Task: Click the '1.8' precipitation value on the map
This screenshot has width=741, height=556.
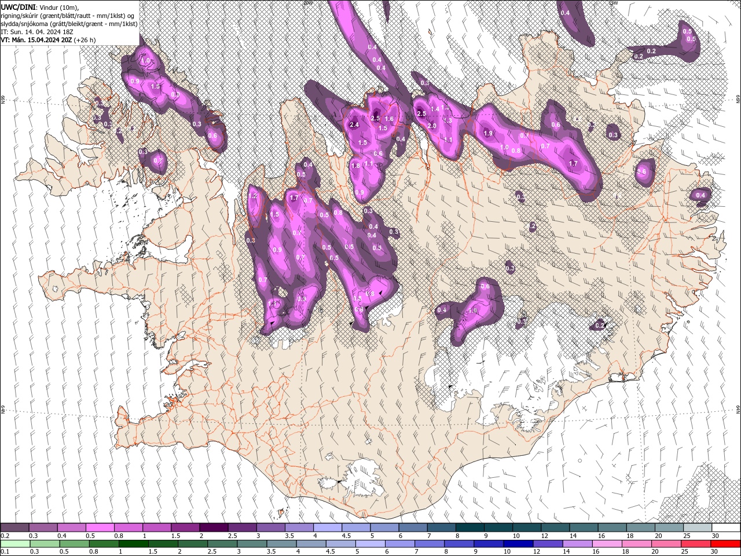Action: click(x=356, y=166)
